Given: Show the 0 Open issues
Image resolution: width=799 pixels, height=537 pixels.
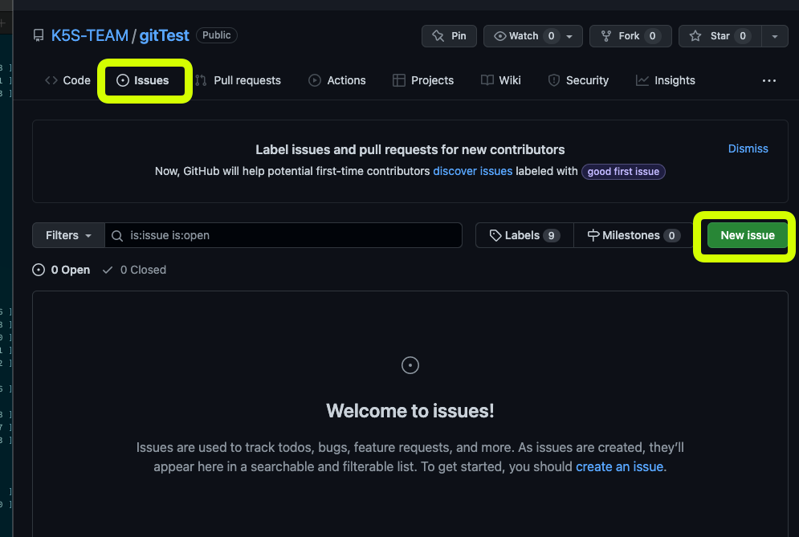Looking at the screenshot, I should pos(61,270).
